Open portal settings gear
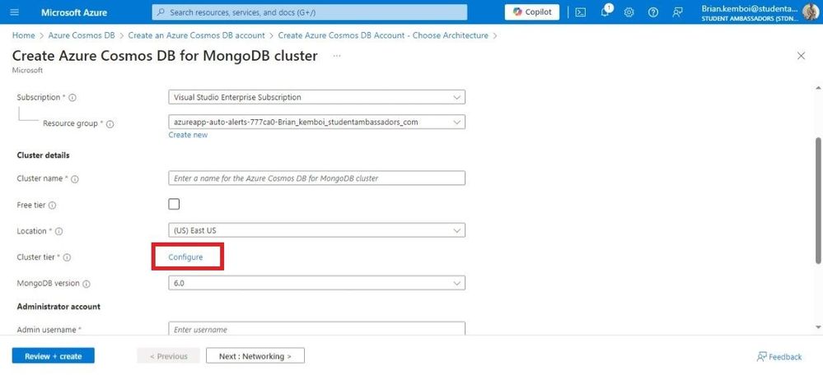823x375 pixels. 629,12
